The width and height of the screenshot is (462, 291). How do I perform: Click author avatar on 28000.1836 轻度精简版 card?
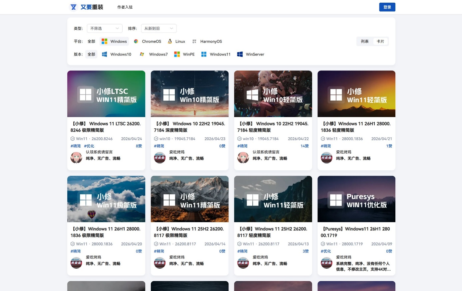(x=326, y=158)
